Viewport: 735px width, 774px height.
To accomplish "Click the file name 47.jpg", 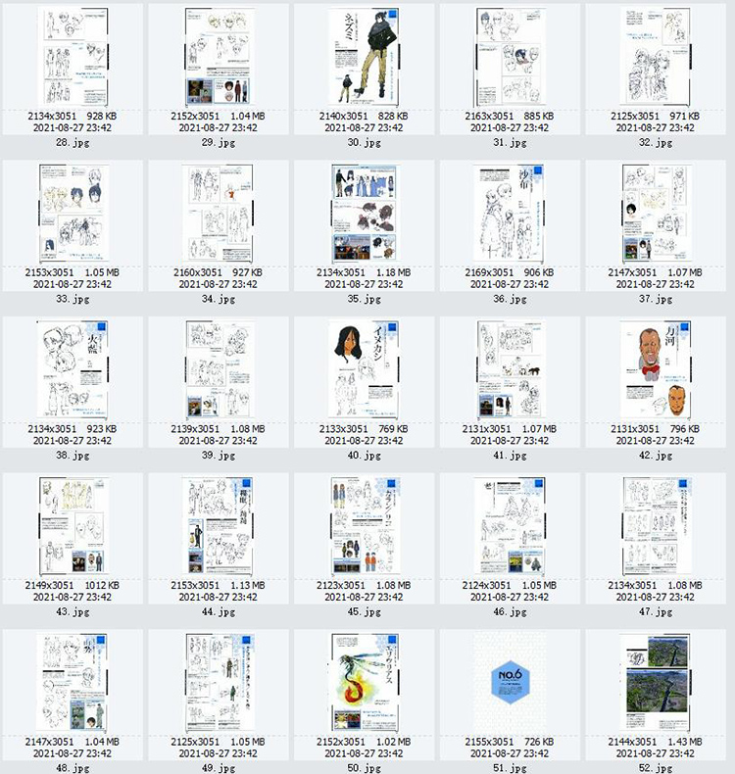I will pos(656,612).
